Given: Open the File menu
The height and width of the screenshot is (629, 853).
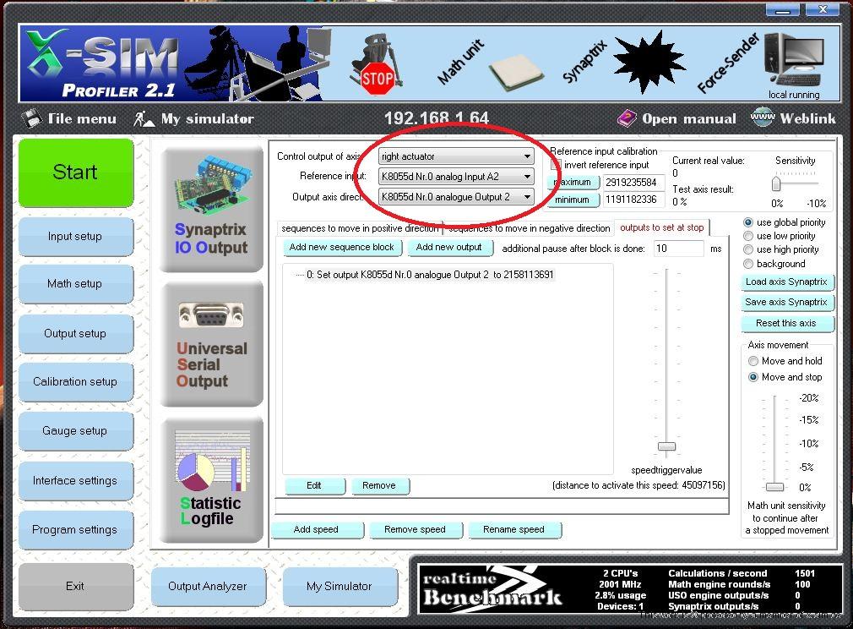Looking at the screenshot, I should pos(69,119).
